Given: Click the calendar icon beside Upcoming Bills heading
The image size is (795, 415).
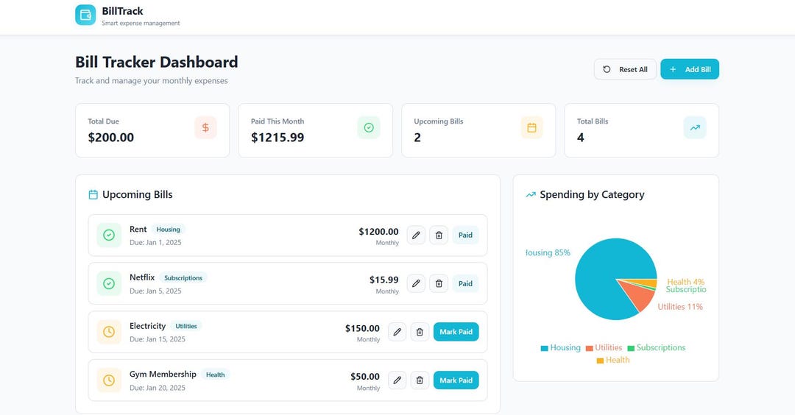Looking at the screenshot, I should click(93, 194).
